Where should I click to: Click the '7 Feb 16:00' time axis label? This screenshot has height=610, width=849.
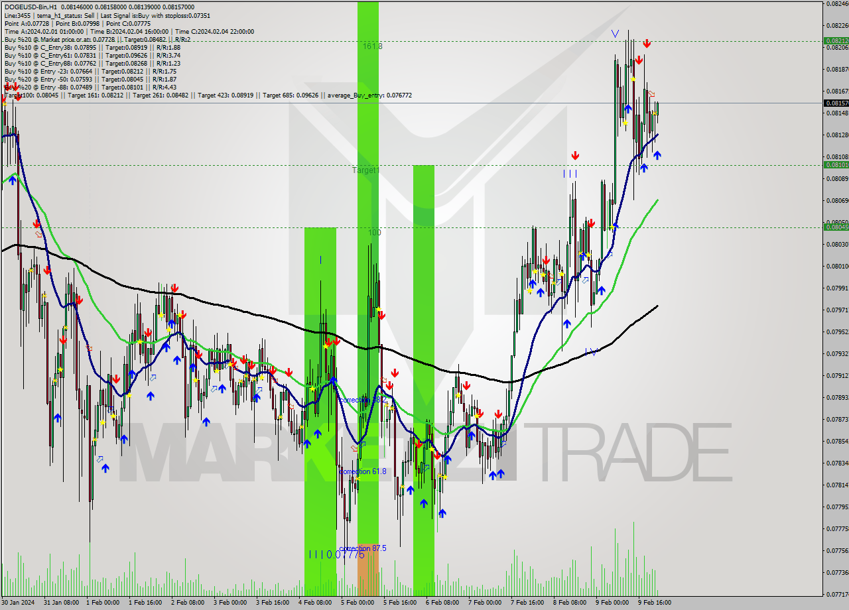tap(528, 603)
